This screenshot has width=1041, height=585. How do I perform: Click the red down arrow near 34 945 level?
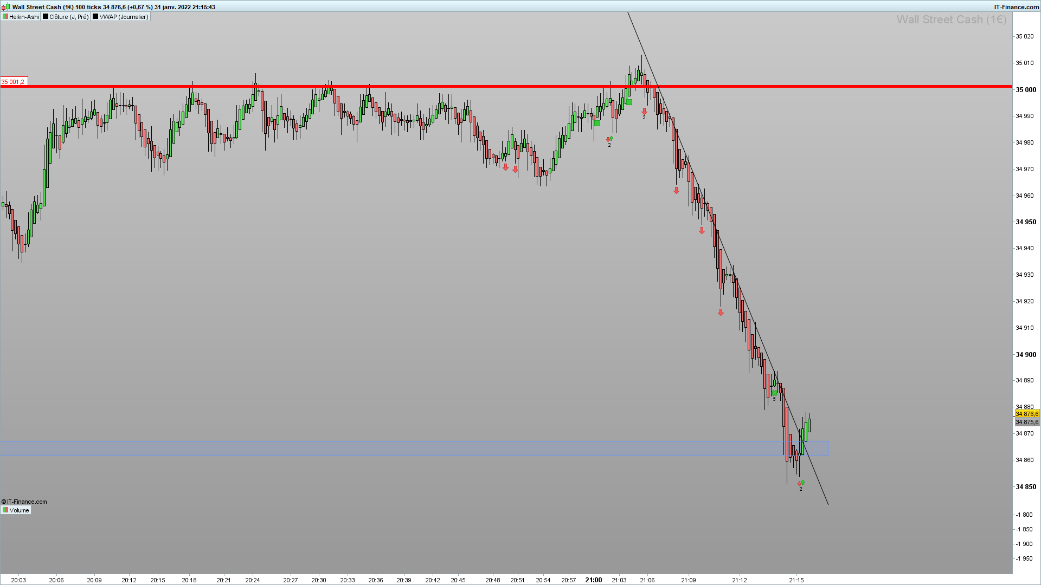pos(702,231)
